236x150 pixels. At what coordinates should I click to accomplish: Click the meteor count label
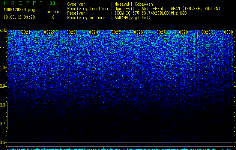[53, 12]
